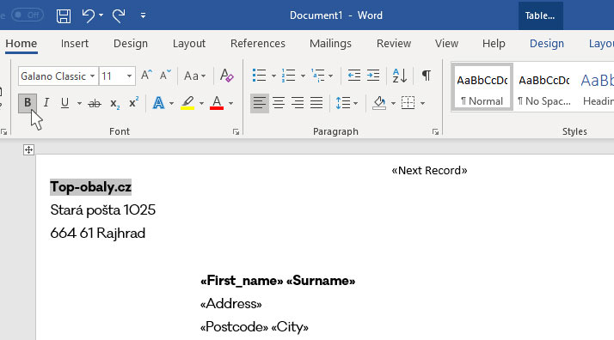This screenshot has width=614, height=340.
Task: Apply bullet list
Action: (259, 75)
